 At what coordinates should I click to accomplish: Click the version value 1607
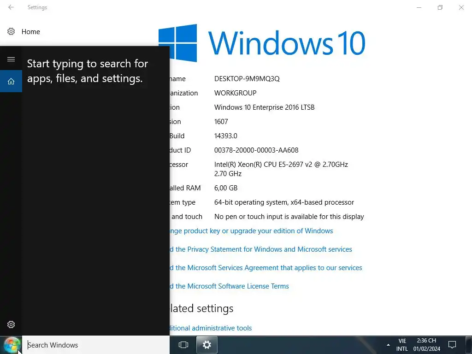pyautogui.click(x=221, y=122)
